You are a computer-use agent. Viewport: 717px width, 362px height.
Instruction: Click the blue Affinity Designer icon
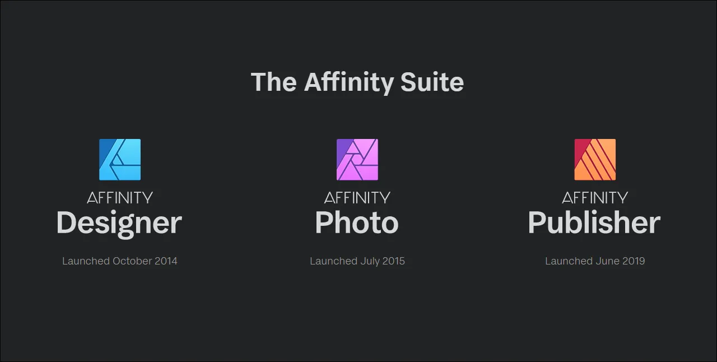pos(120,160)
